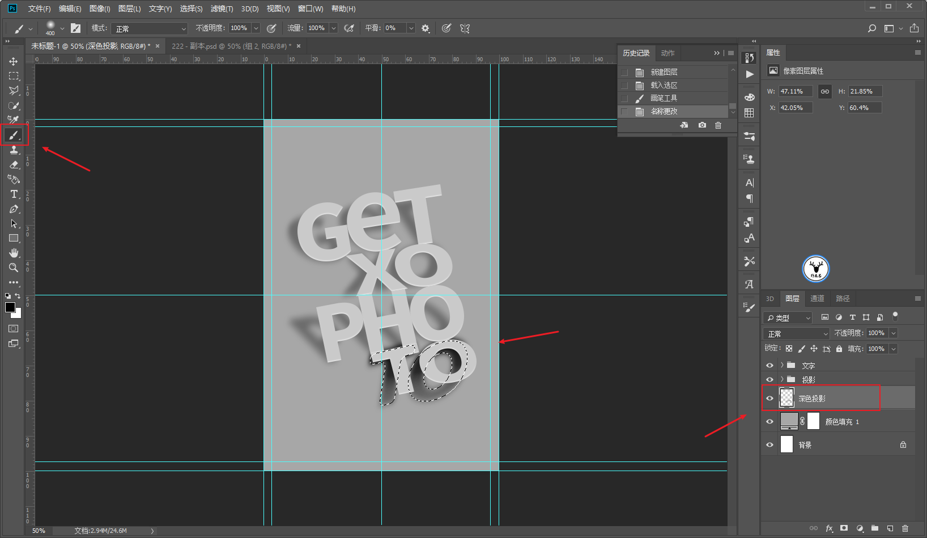The image size is (927, 538).
Task: Toggle Quick Mask mode icon
Action: tap(14, 329)
